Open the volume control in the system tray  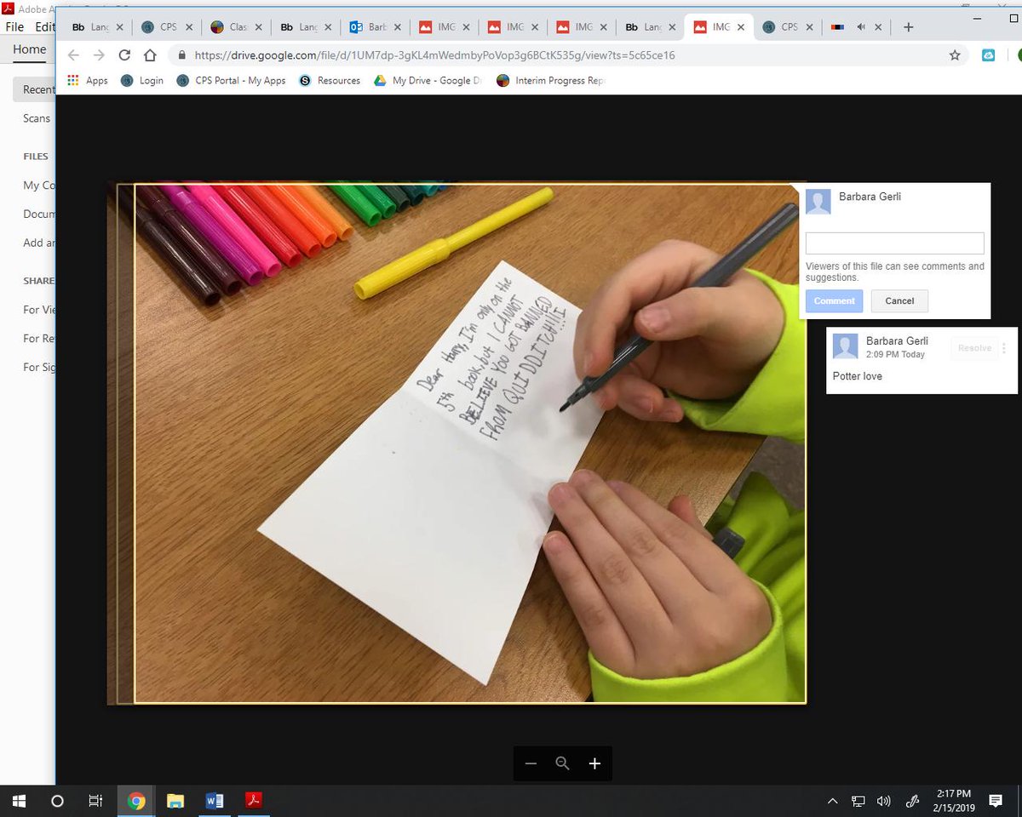click(883, 801)
